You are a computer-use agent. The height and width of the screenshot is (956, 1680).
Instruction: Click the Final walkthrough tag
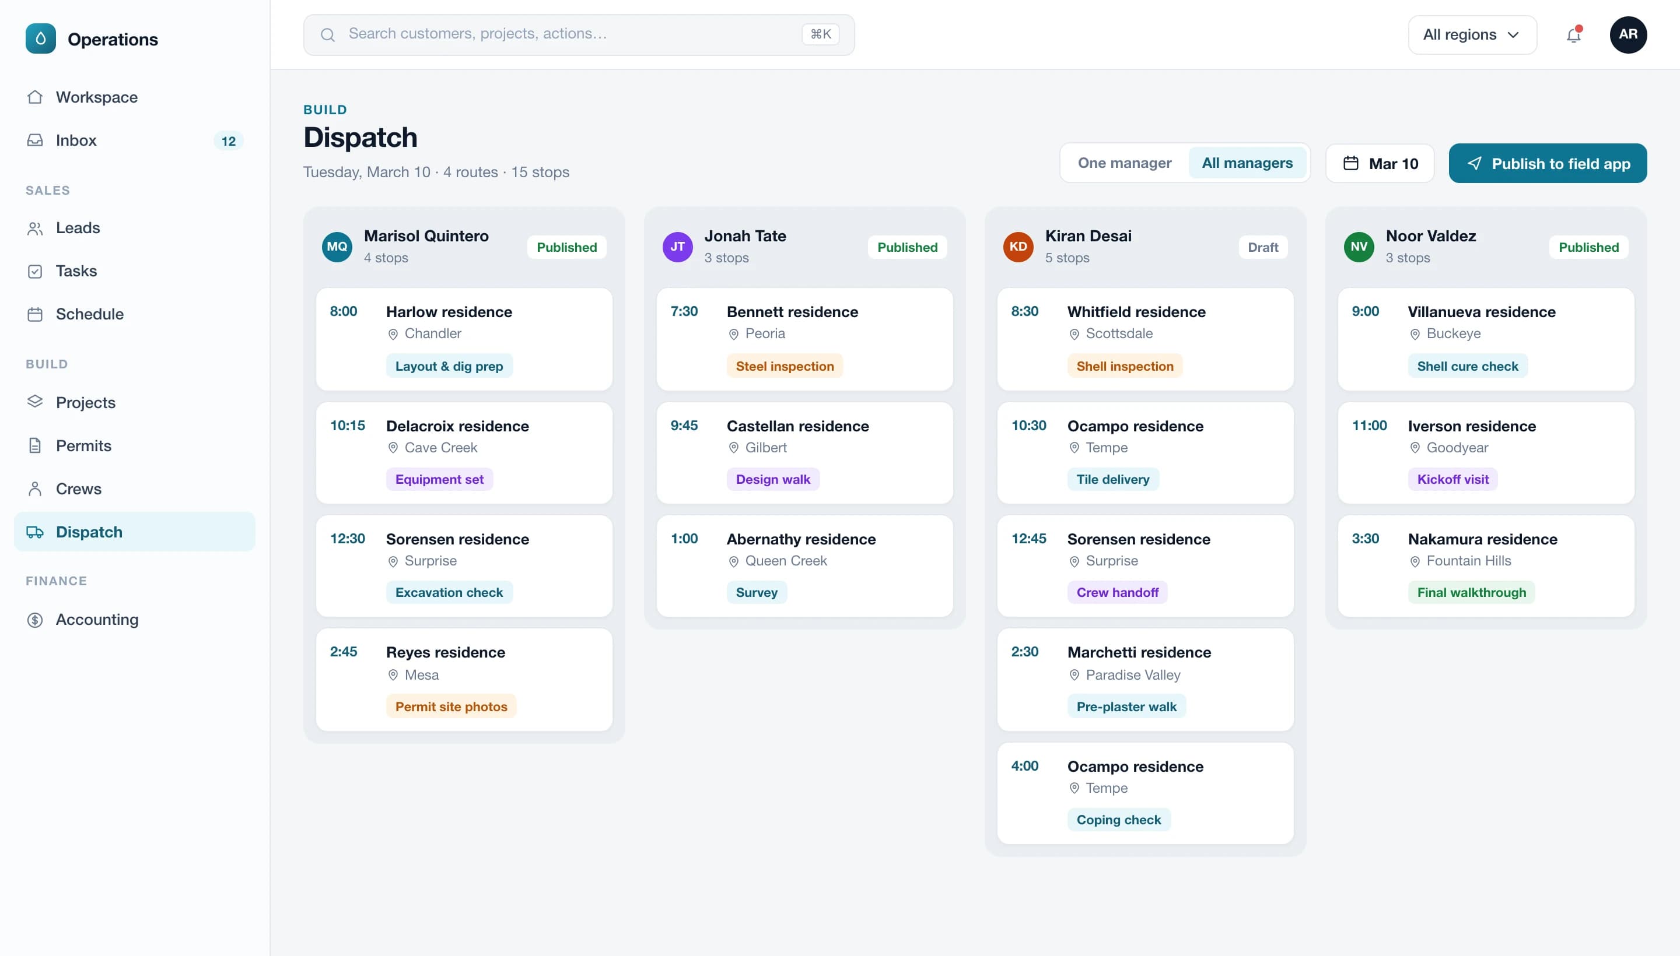(1471, 592)
